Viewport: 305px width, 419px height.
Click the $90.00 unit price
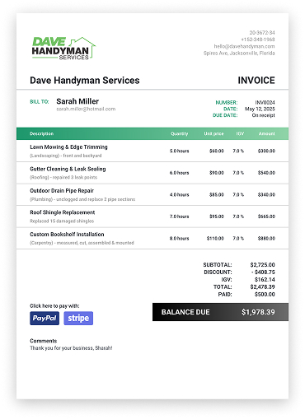(217, 173)
